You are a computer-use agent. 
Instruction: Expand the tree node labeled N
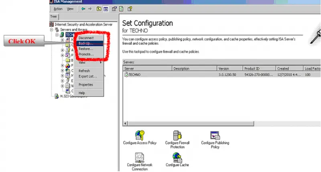(x=62, y=86)
